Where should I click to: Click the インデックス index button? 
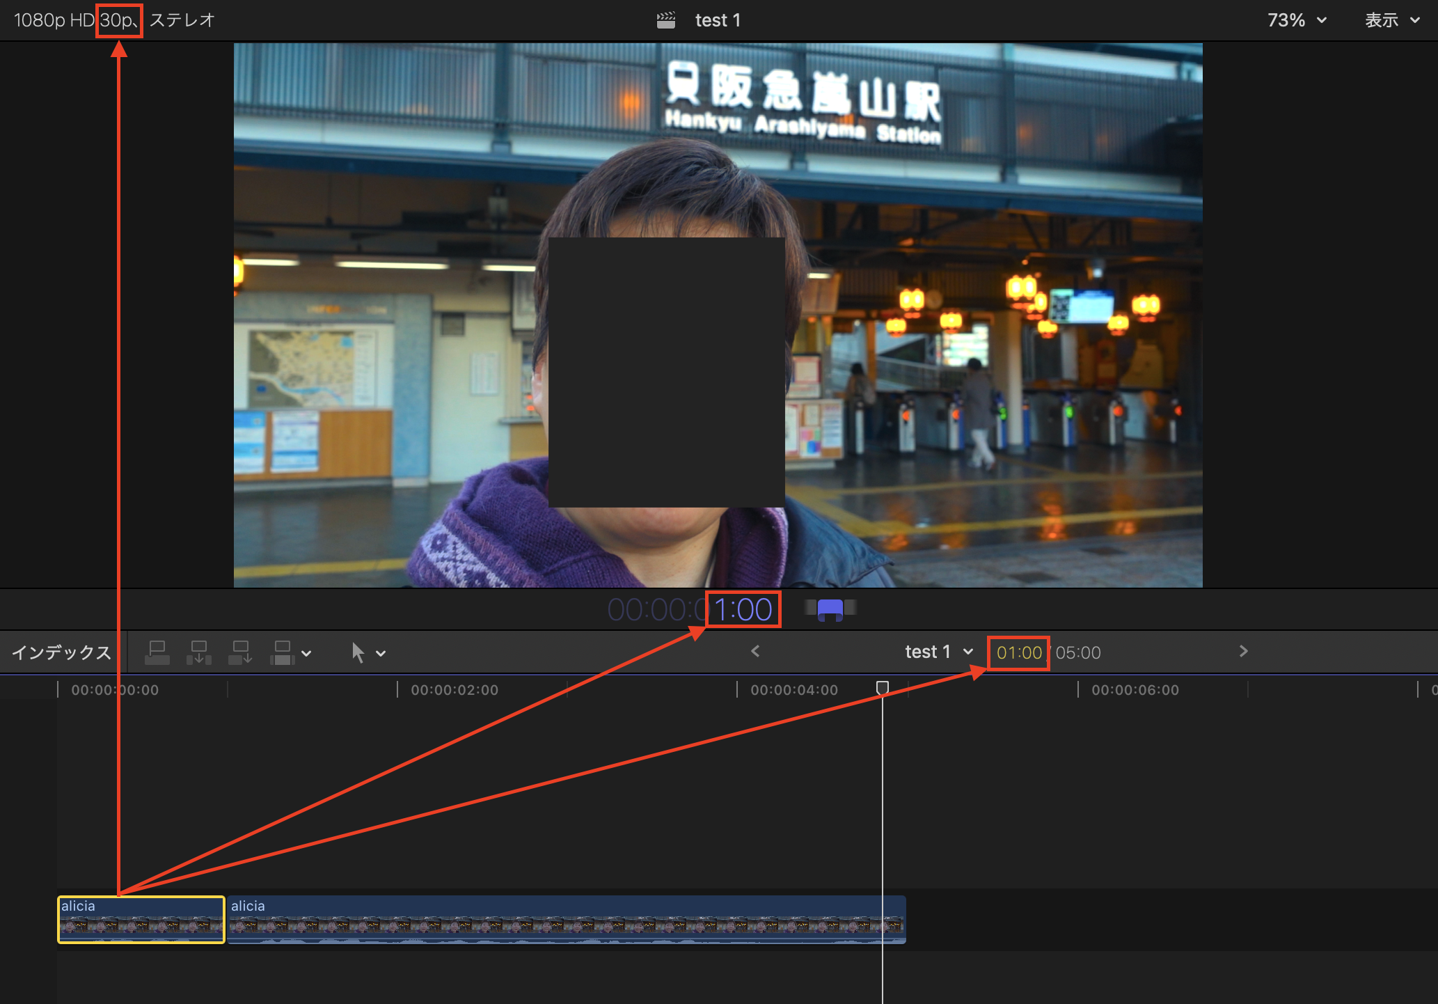pyautogui.click(x=61, y=652)
